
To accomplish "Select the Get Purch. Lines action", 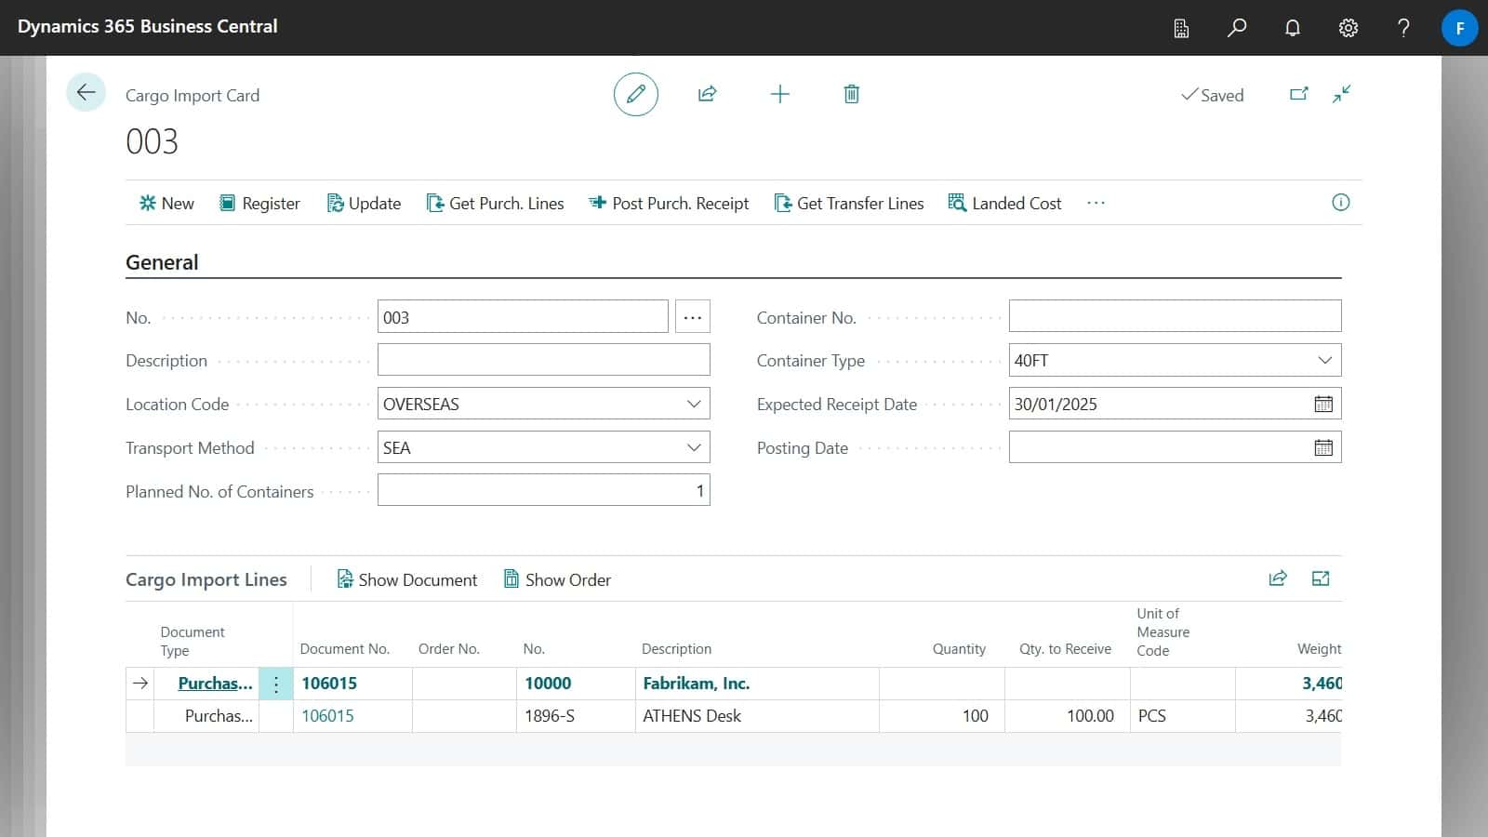I will (495, 203).
